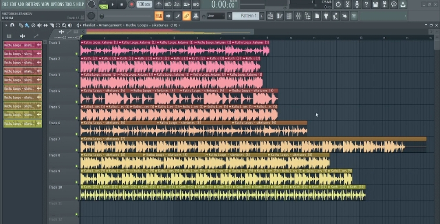The width and height of the screenshot is (440, 224).
Task: Adjust the main volume knob at top
Action: click(x=91, y=4)
